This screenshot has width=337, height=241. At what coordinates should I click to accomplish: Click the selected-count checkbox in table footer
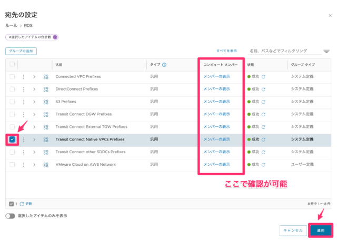pos(12,204)
